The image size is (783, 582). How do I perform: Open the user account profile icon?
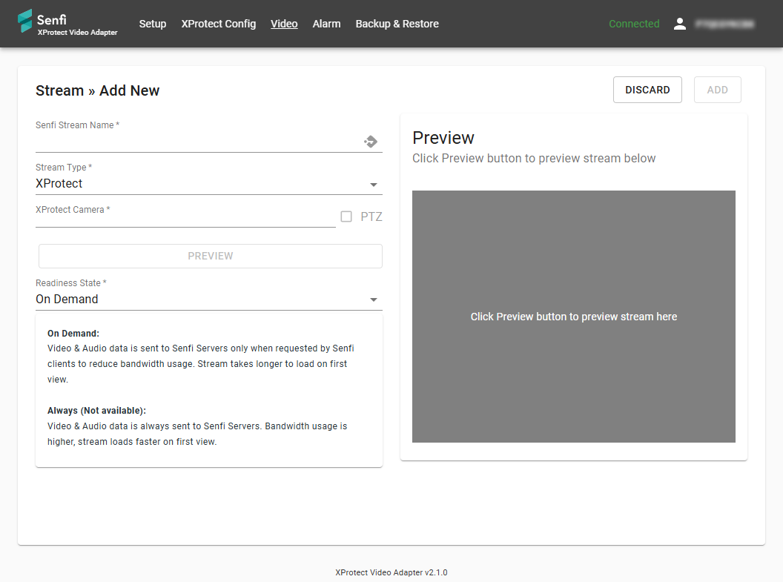point(679,24)
